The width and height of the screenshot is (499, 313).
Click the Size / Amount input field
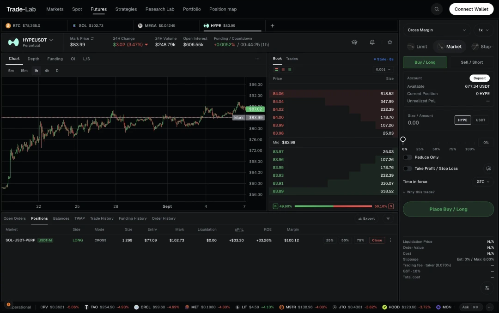pyautogui.click(x=428, y=120)
